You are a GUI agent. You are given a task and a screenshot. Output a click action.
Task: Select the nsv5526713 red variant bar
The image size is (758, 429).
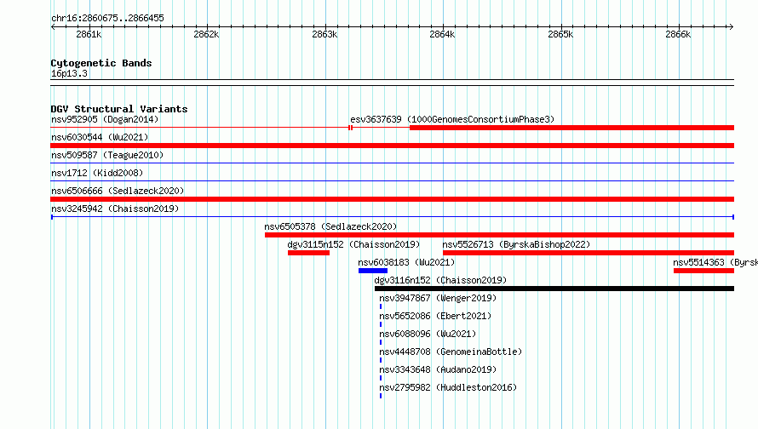click(x=589, y=253)
